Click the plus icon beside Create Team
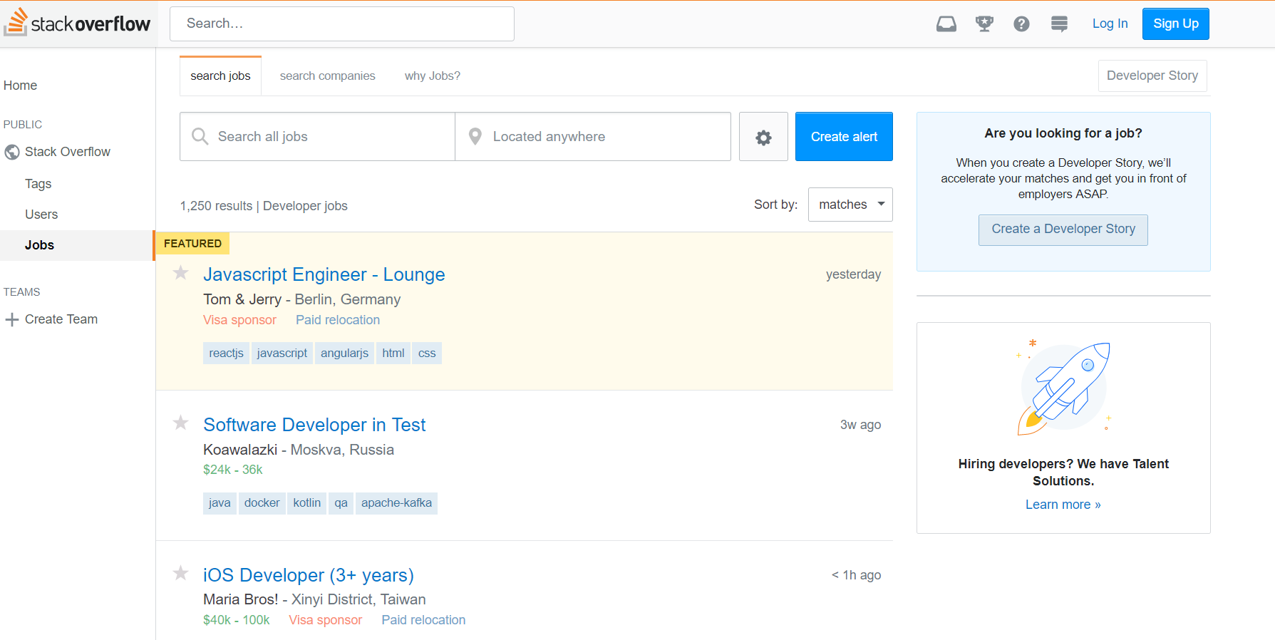 coord(12,320)
